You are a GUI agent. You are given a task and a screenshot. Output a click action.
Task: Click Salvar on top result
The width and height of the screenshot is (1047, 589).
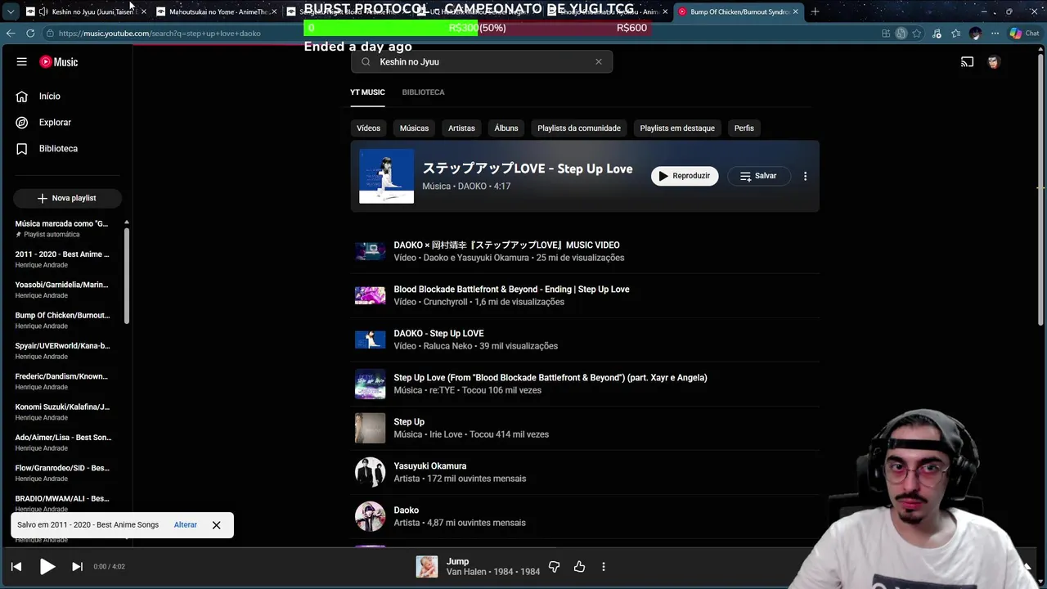758,176
